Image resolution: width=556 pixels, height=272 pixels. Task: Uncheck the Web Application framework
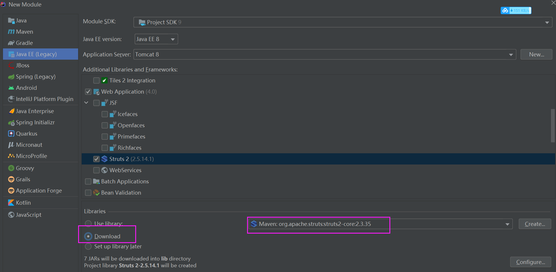pyautogui.click(x=88, y=92)
